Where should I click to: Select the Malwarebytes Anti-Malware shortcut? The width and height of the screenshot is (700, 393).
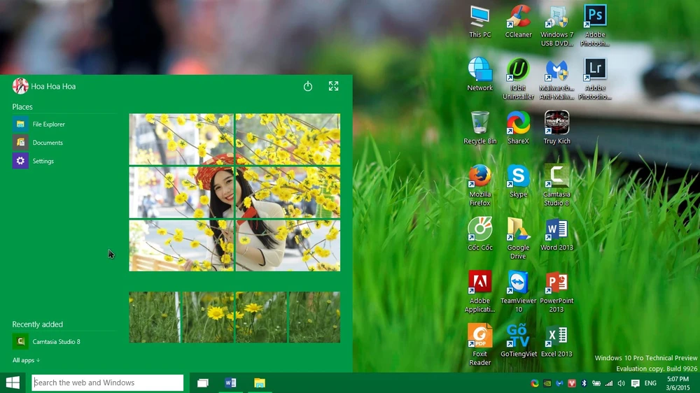pyautogui.click(x=556, y=79)
